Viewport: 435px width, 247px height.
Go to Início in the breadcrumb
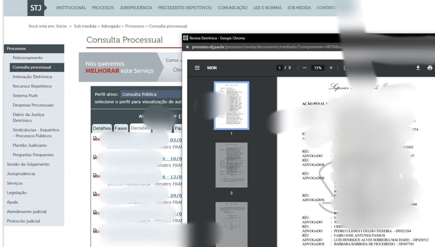(x=62, y=26)
